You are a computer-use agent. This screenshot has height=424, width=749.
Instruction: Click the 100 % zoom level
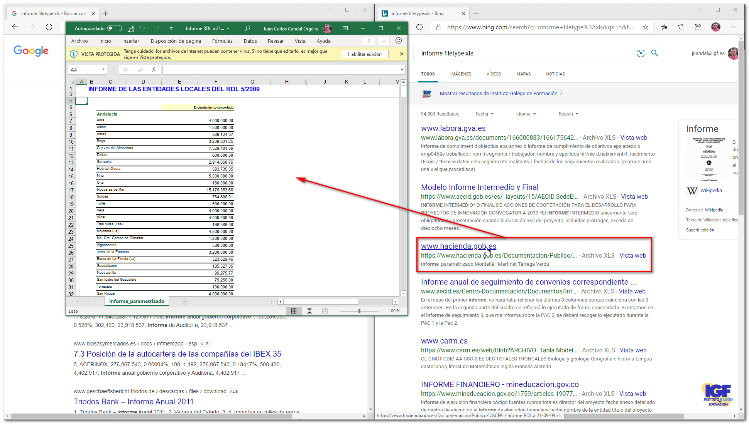click(x=394, y=311)
